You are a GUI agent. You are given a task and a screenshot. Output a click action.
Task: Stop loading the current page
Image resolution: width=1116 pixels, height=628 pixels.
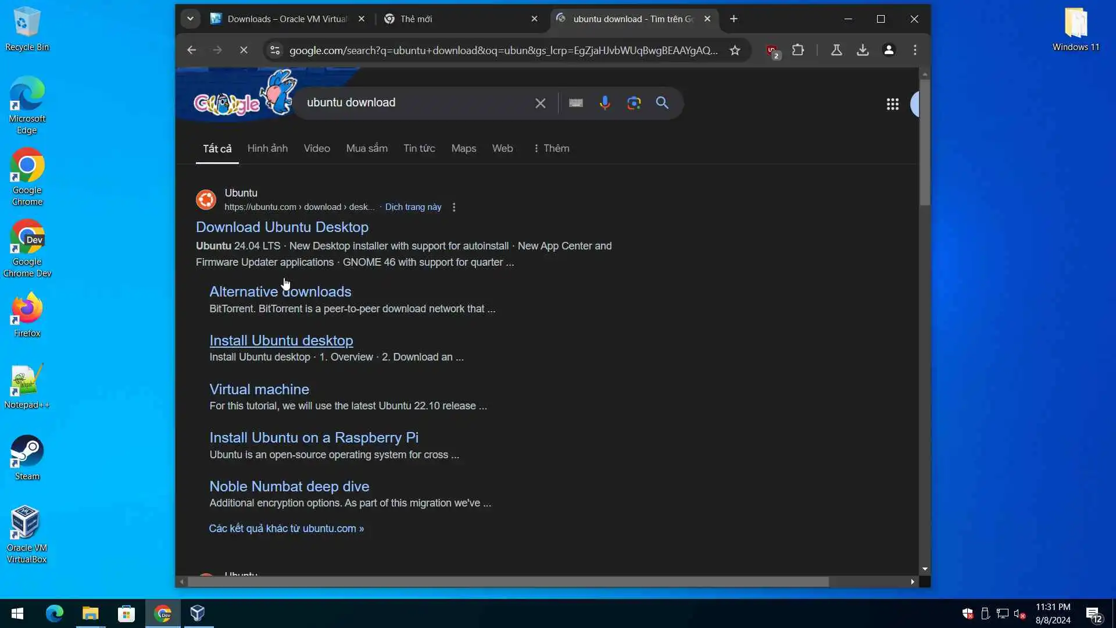[244, 51]
